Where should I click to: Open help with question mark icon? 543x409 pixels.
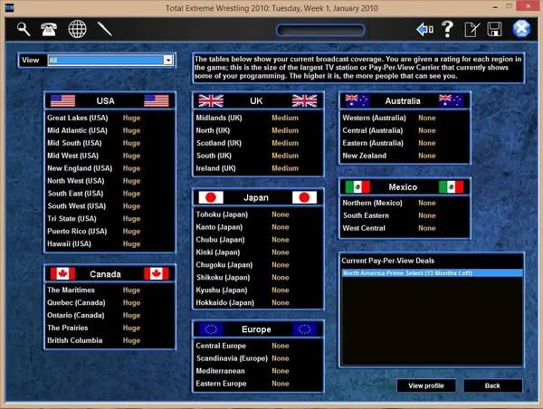click(x=447, y=29)
